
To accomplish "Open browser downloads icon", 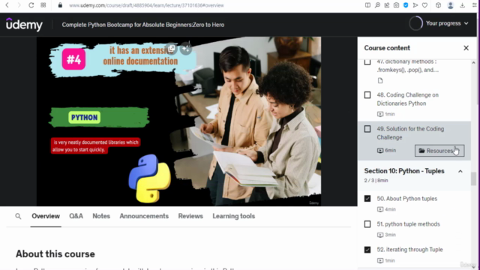I will point(462,5).
